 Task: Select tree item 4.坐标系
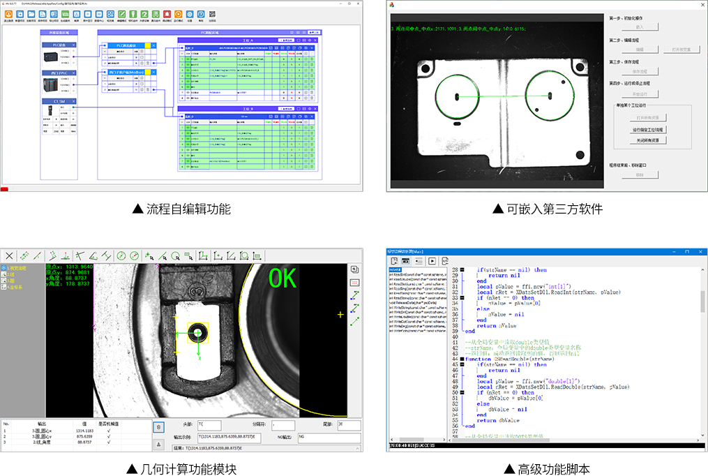[x=12, y=288]
